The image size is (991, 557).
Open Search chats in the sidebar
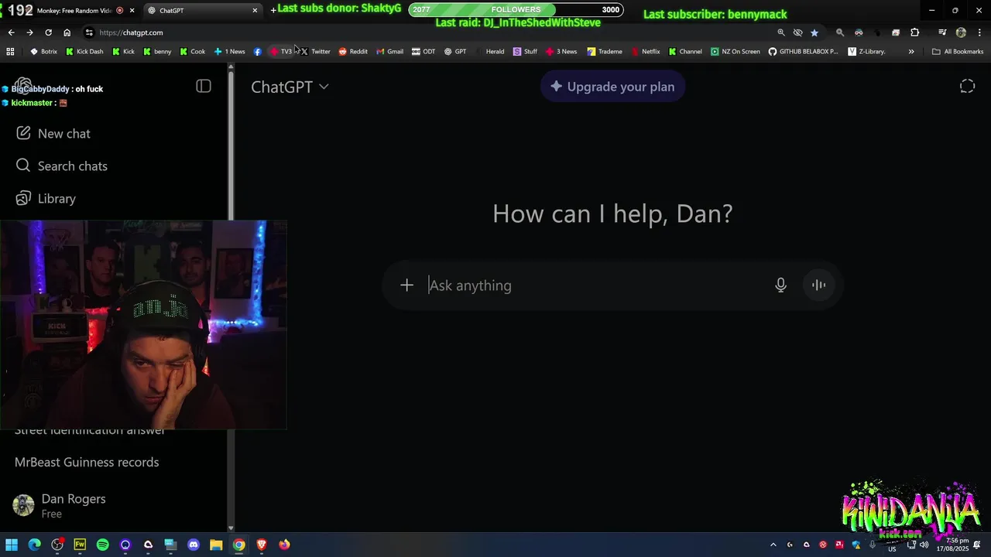pos(61,166)
